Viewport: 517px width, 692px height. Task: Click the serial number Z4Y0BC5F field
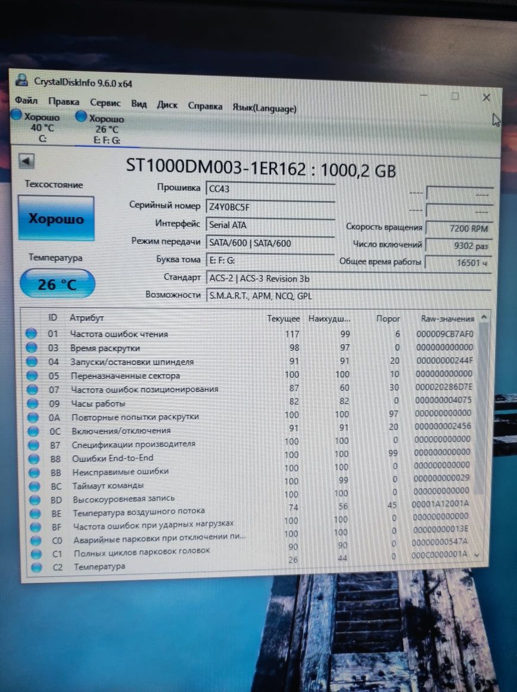[x=270, y=207]
